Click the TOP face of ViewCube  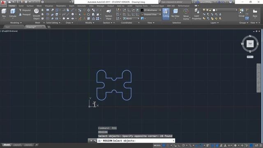(250, 44)
